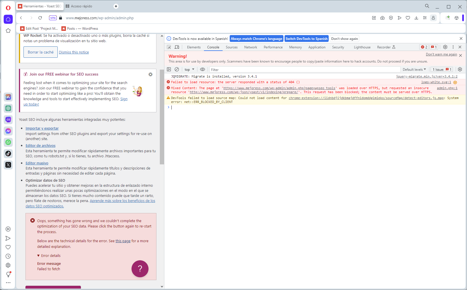This screenshot has height=290, width=467.
Task: Open the top context dropdown
Action: (x=190, y=70)
